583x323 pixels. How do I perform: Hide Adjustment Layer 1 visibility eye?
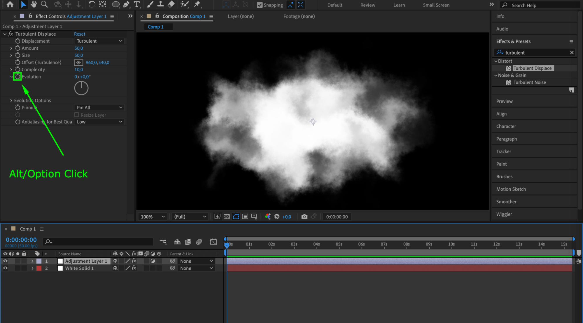(5, 261)
